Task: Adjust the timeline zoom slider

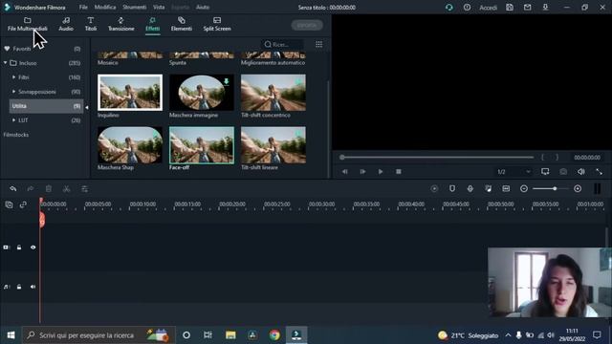Action: (551, 189)
